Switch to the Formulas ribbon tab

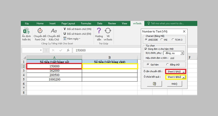coord(86,24)
